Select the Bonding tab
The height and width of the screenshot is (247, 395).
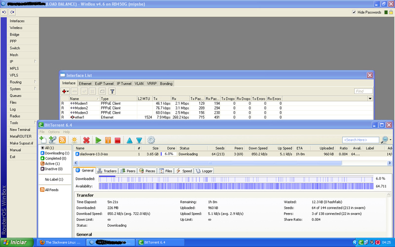pyautogui.click(x=166, y=83)
